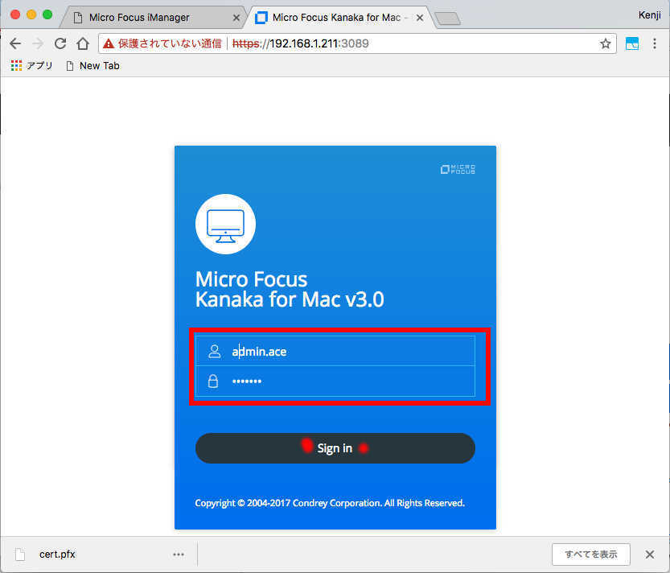Select the Micro Focus Kanaka for Mac tab
Image resolution: width=670 pixels, height=573 pixels.
[x=336, y=18]
